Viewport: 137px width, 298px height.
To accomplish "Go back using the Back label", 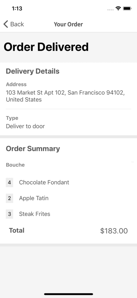I will point(17,24).
